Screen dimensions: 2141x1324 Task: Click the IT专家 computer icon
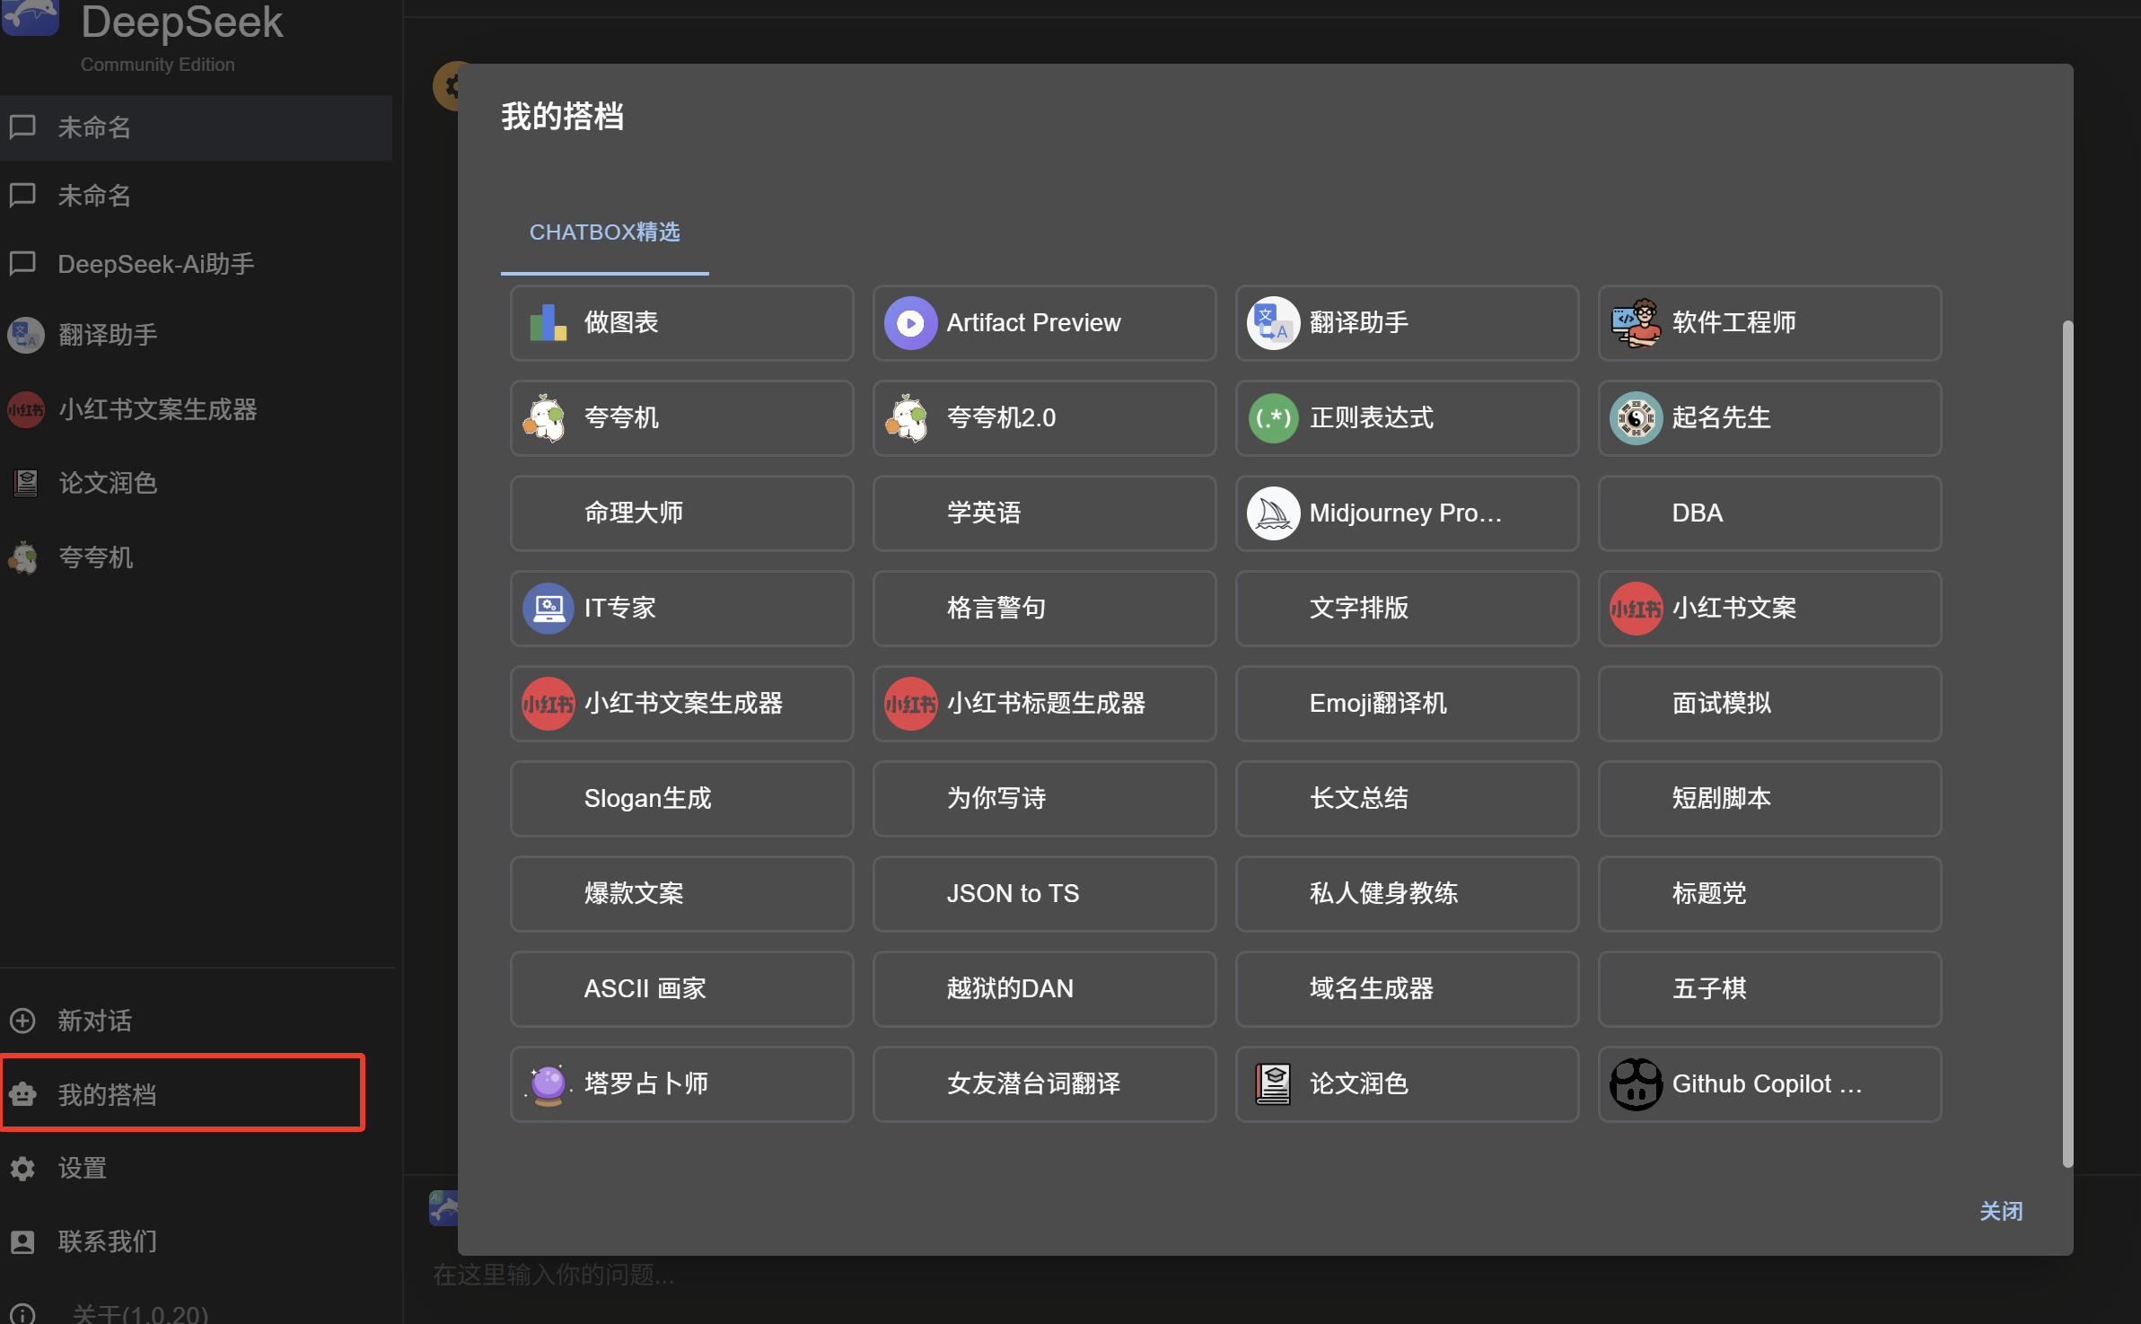click(x=548, y=609)
